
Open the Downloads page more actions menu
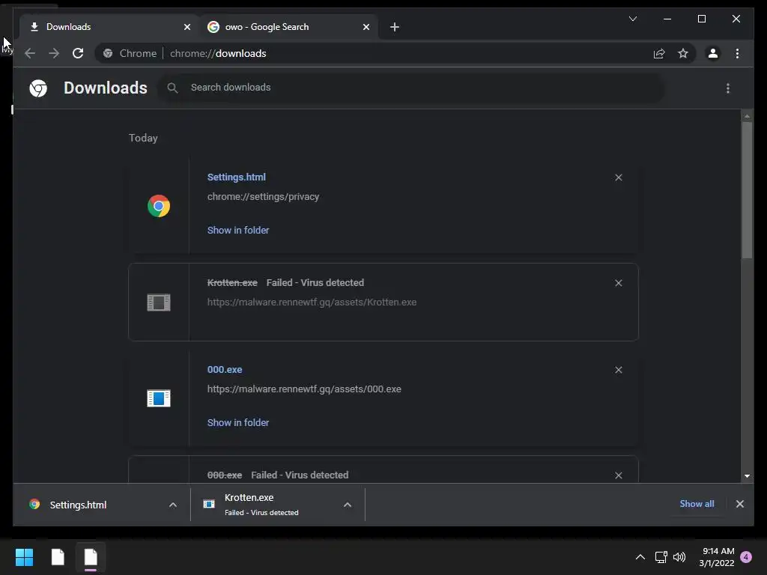[728, 88]
